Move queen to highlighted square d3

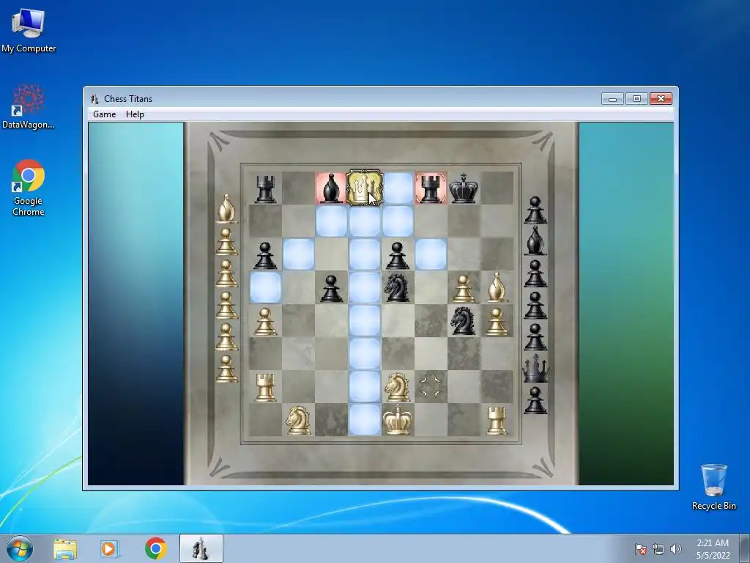coord(365,353)
